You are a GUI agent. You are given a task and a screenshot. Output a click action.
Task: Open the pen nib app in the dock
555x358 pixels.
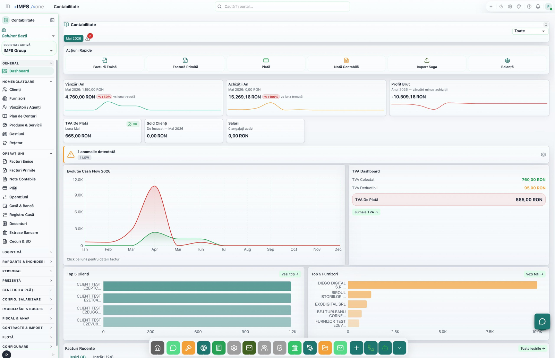pos(310,348)
